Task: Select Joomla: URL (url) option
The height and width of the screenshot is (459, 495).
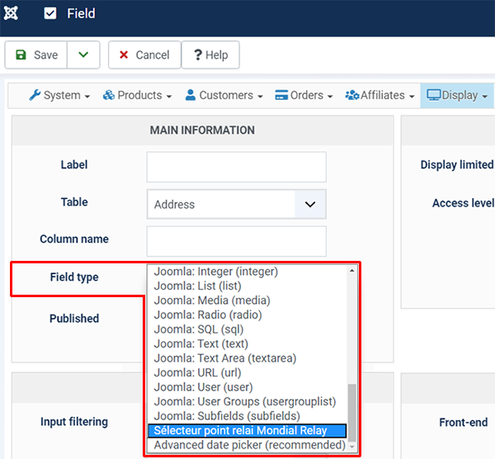Action: point(247,373)
